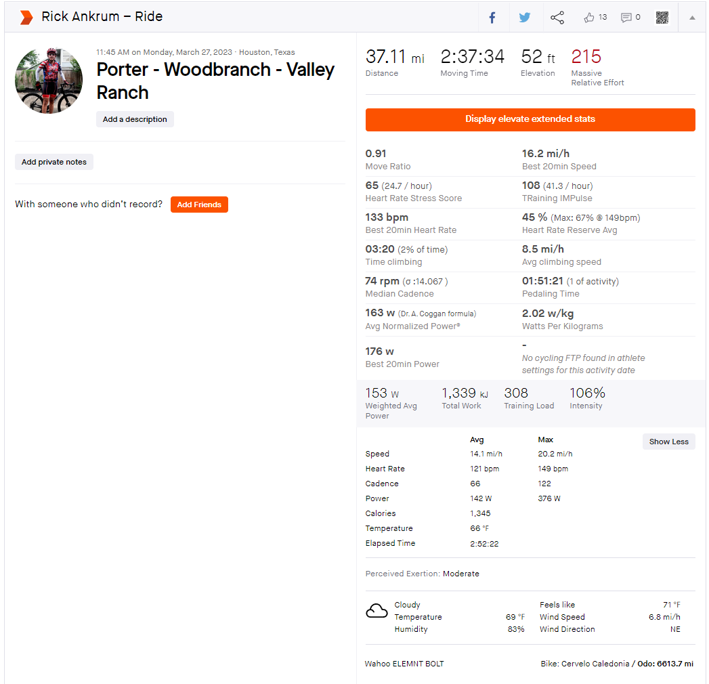Click Add a description
This screenshot has height=684, width=709.
[x=135, y=119]
